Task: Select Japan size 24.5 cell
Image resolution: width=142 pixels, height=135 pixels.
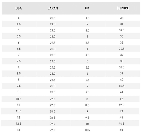Action: (x=53, y=67)
